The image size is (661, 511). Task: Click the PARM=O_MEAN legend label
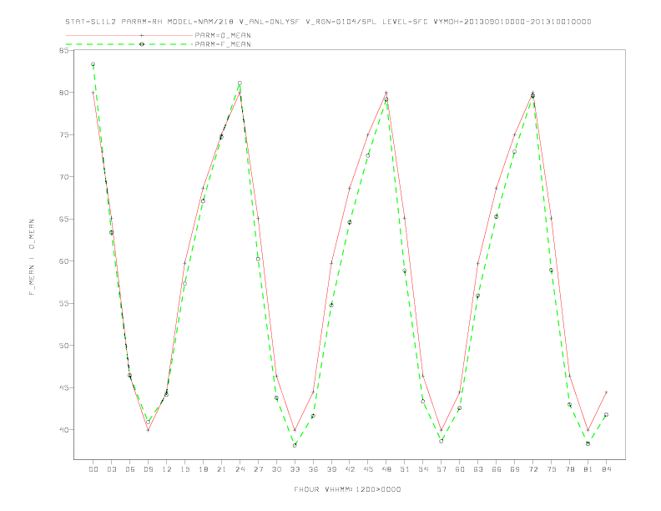[x=223, y=35]
